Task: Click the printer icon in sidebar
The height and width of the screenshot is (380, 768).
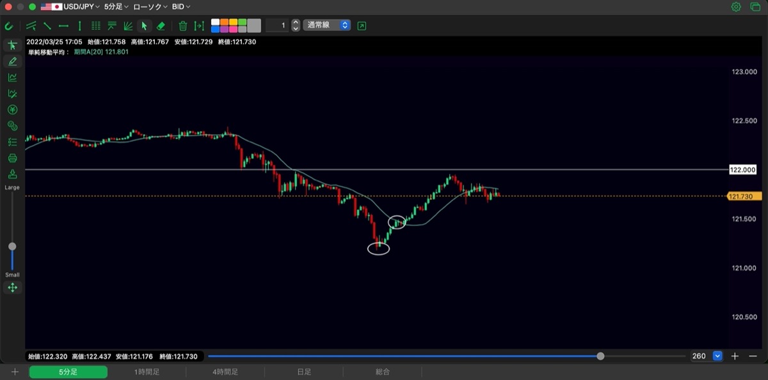Action: click(x=12, y=158)
